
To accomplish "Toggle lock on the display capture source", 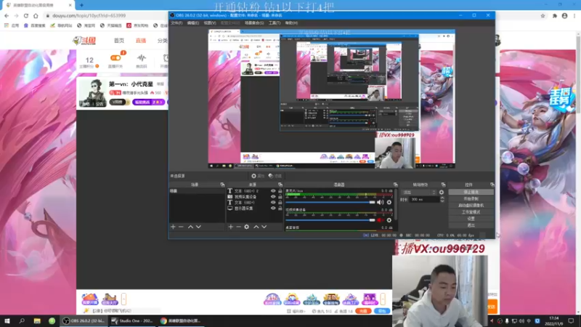I will point(280,208).
